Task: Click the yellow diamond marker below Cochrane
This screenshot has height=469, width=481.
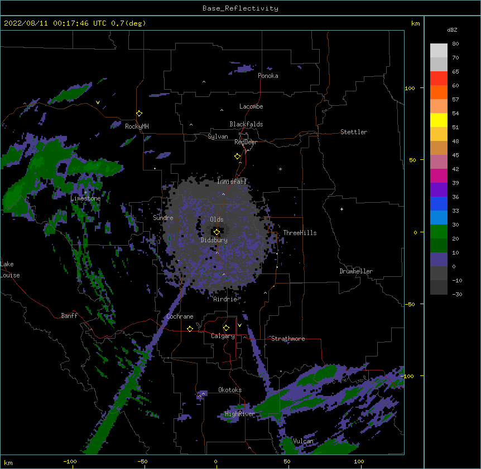Action: click(x=190, y=329)
